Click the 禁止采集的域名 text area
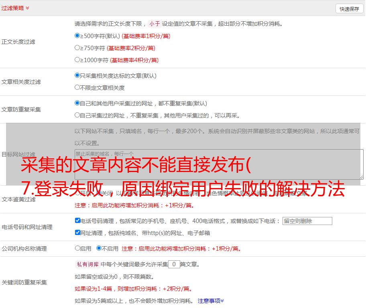366x308 pixels. [219, 164]
